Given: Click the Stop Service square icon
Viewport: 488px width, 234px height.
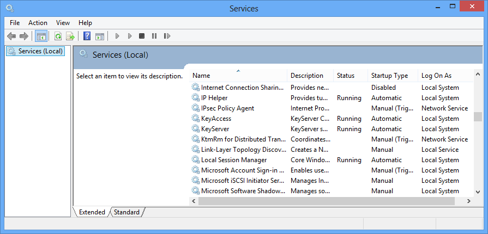Looking at the screenshot, I should [x=142, y=36].
